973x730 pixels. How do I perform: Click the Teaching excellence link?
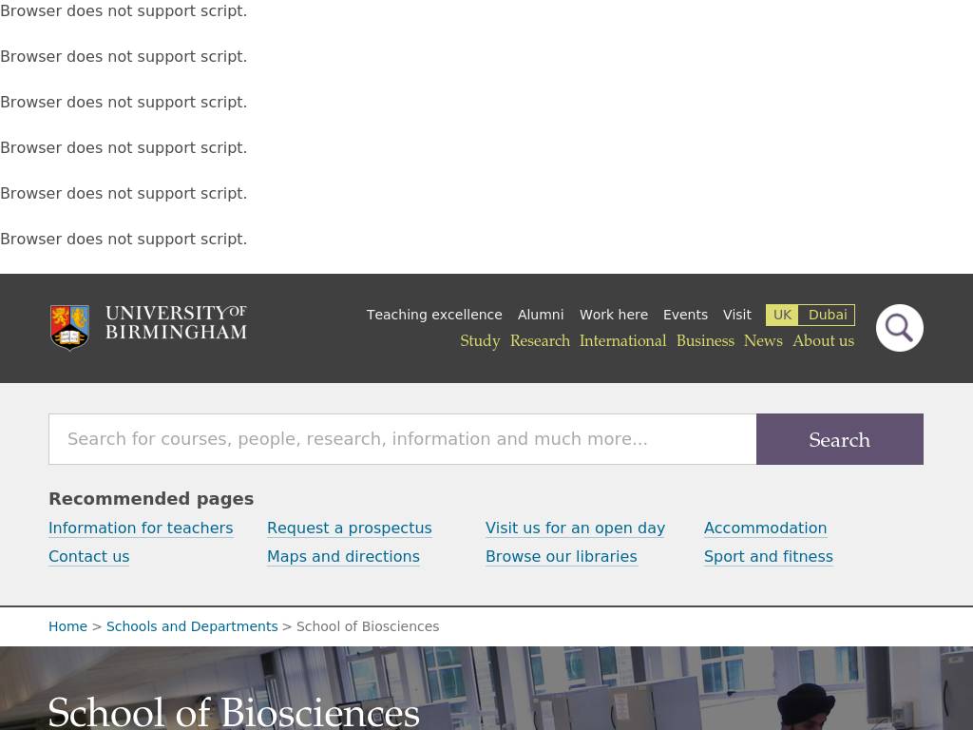click(x=434, y=315)
